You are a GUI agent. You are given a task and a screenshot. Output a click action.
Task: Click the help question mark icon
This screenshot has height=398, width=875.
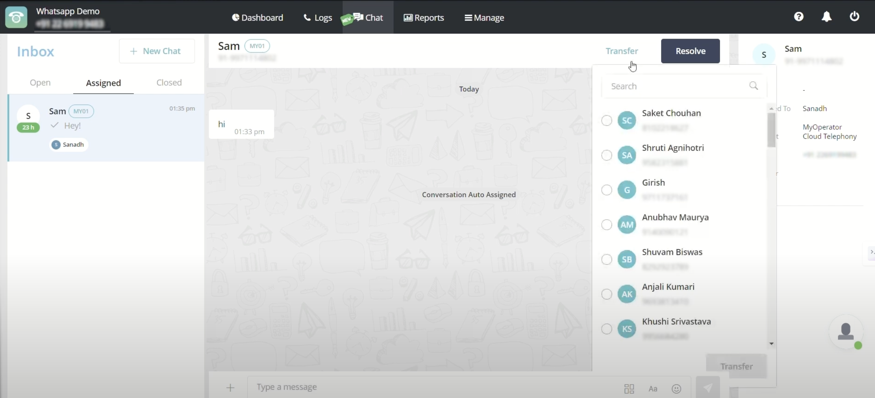[799, 16]
